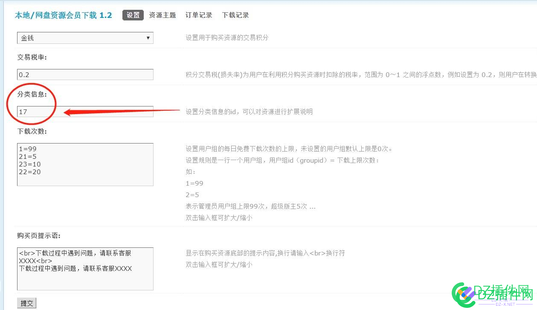Click the 分类信息 field containing 17
The image size is (537, 310).
coord(85,112)
